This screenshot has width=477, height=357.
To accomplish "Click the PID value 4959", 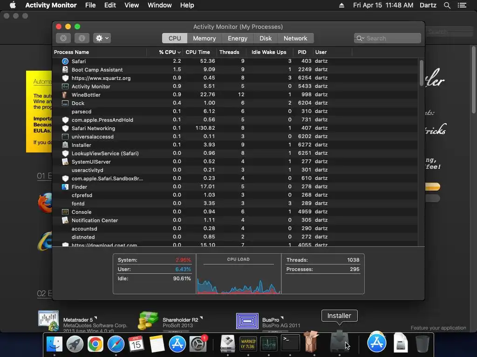I will 305,212.
